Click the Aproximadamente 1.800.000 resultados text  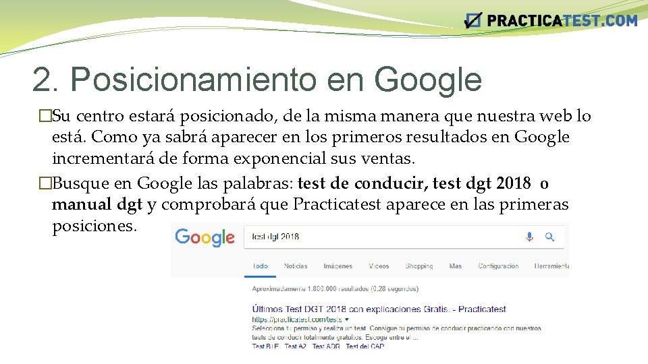tap(335, 289)
